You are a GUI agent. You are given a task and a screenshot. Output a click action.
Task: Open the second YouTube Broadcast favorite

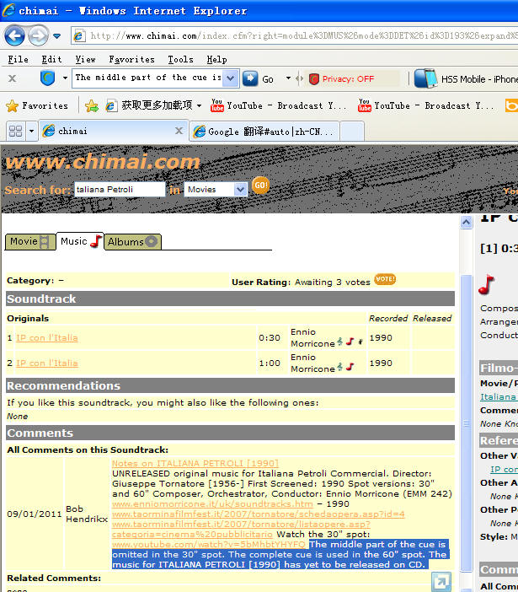425,105
